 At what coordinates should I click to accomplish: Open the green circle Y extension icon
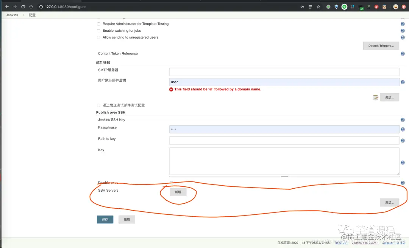click(344, 7)
